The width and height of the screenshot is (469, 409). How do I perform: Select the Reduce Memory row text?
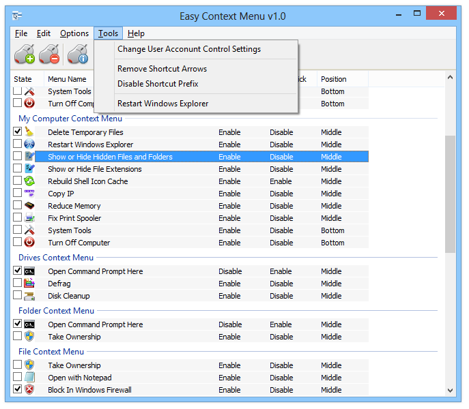click(74, 206)
